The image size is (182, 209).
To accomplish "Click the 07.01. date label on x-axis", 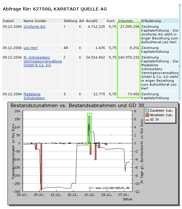I will click(124, 195).
